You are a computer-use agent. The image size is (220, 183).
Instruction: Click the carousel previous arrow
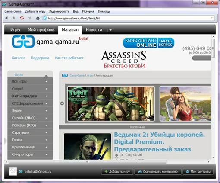62,103
